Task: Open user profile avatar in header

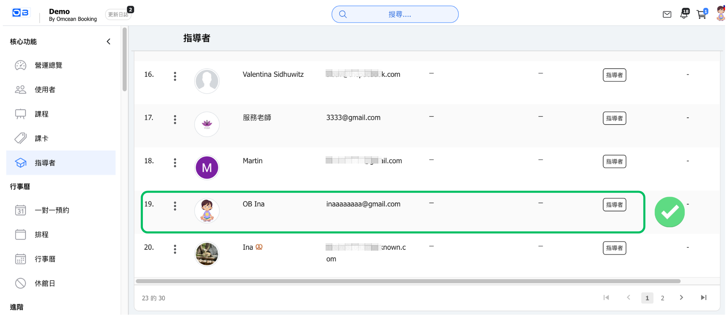Action: pos(721,14)
